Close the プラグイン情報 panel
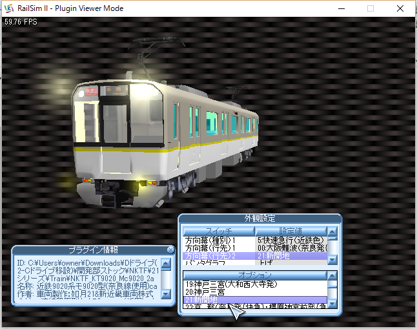Image resolution: width=417 pixels, height=329 pixels. [170, 250]
